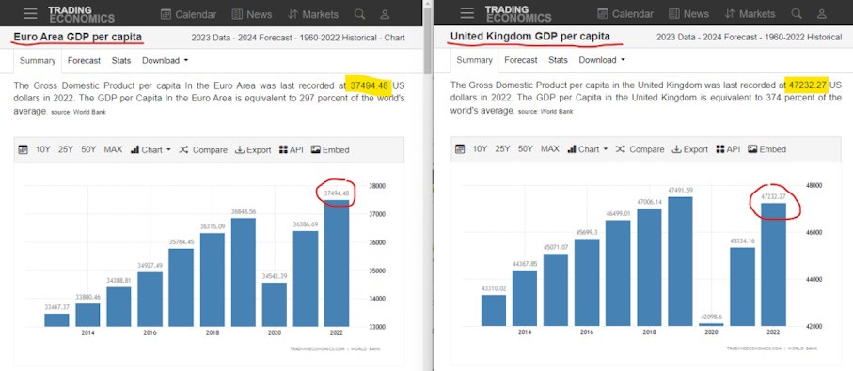Image resolution: width=853 pixels, height=371 pixels.
Task: Click calendar date icon in United Kingdom chart toolbar
Action: pyautogui.click(x=460, y=149)
